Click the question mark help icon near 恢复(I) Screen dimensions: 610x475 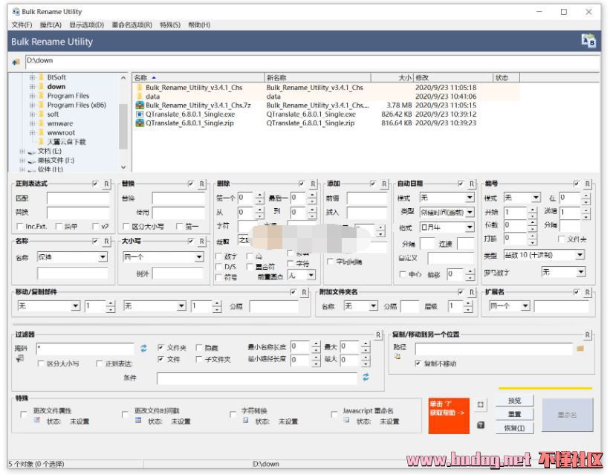tap(481, 424)
